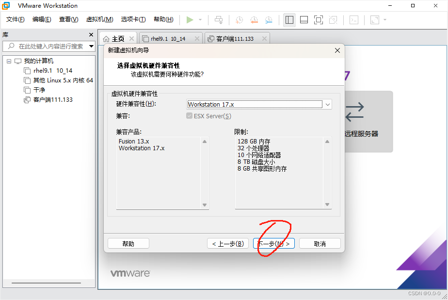Open the 文件(F) menu

[15, 19]
